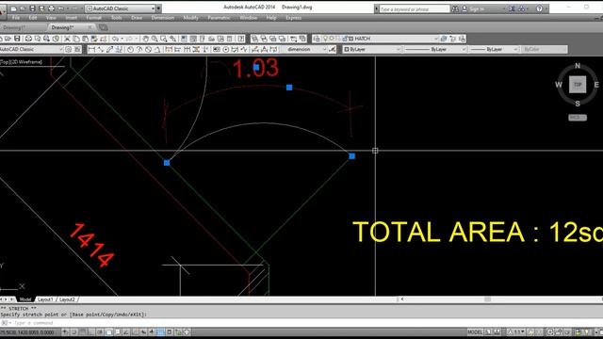The width and height of the screenshot is (603, 339).
Task: Click the color swatch in ByLayer color control
Action: 346,49
